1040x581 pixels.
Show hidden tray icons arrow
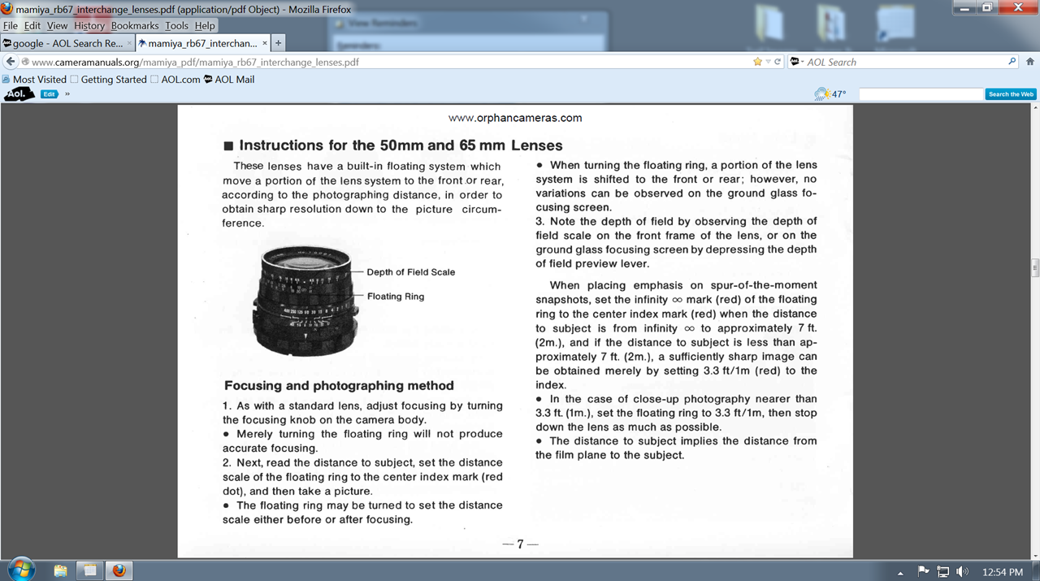click(900, 572)
